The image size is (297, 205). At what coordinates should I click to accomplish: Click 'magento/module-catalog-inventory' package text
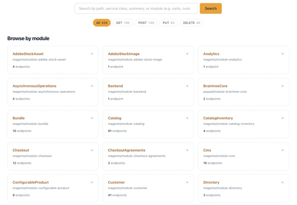pos(229,124)
